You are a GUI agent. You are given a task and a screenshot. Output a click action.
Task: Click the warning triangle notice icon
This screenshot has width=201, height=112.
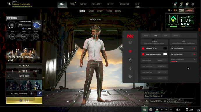(9, 4)
